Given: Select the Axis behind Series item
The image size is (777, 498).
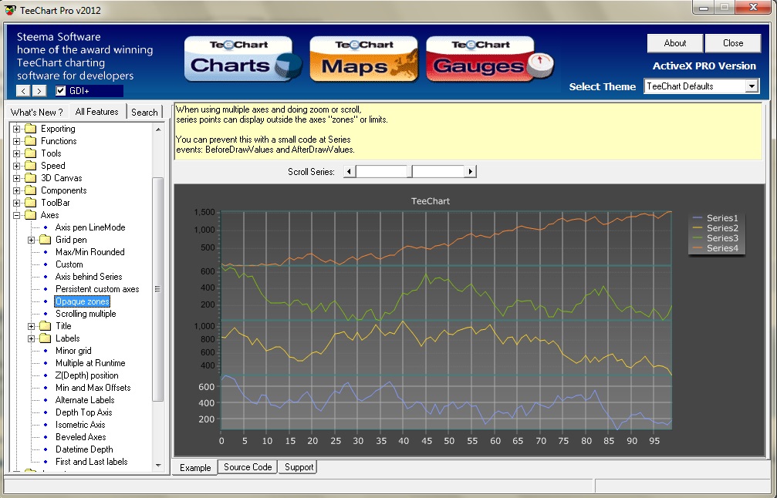Looking at the screenshot, I should (89, 278).
